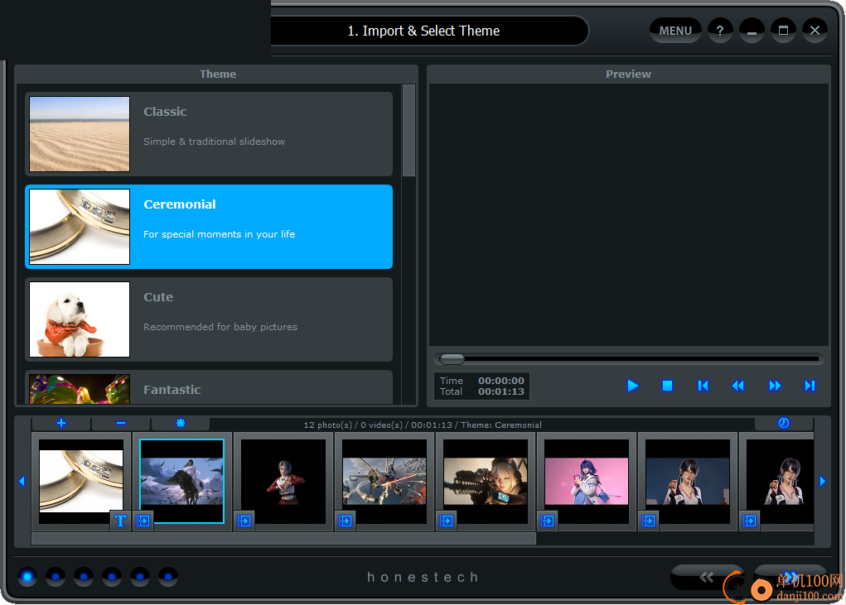Select the pink background girl photo
Image resolution: width=846 pixels, height=605 pixels.
click(x=587, y=481)
